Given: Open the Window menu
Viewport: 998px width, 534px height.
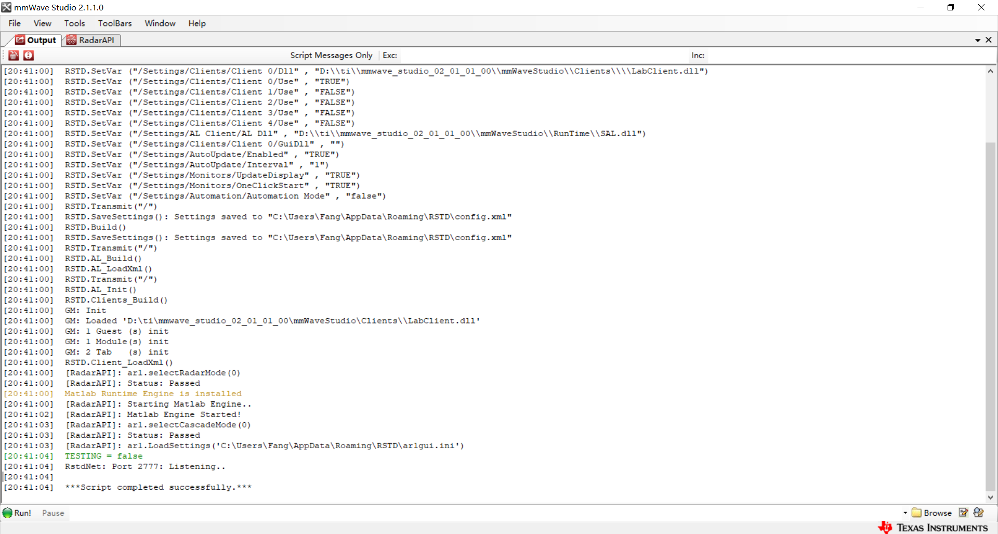Looking at the screenshot, I should (160, 23).
